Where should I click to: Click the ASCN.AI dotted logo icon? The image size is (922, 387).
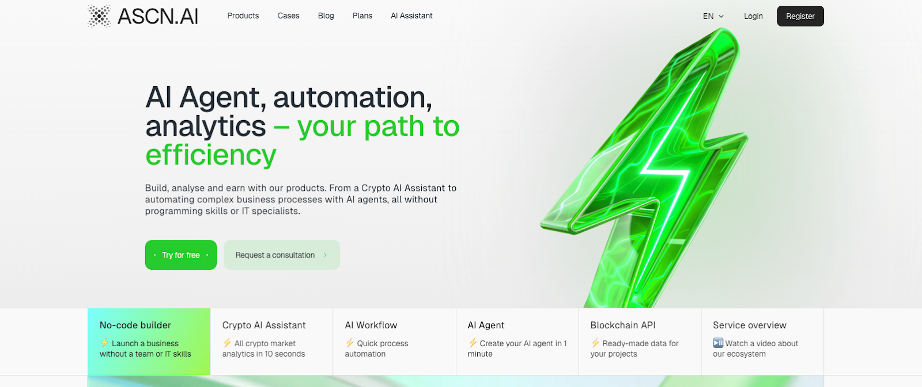click(99, 16)
